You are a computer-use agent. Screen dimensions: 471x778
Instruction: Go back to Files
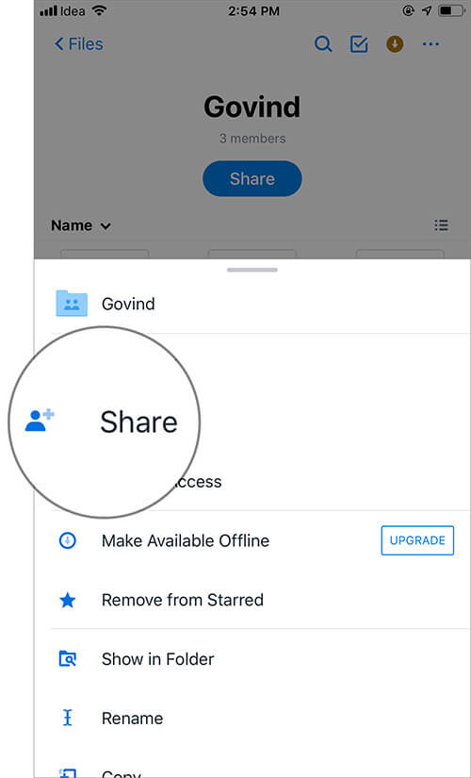(78, 44)
